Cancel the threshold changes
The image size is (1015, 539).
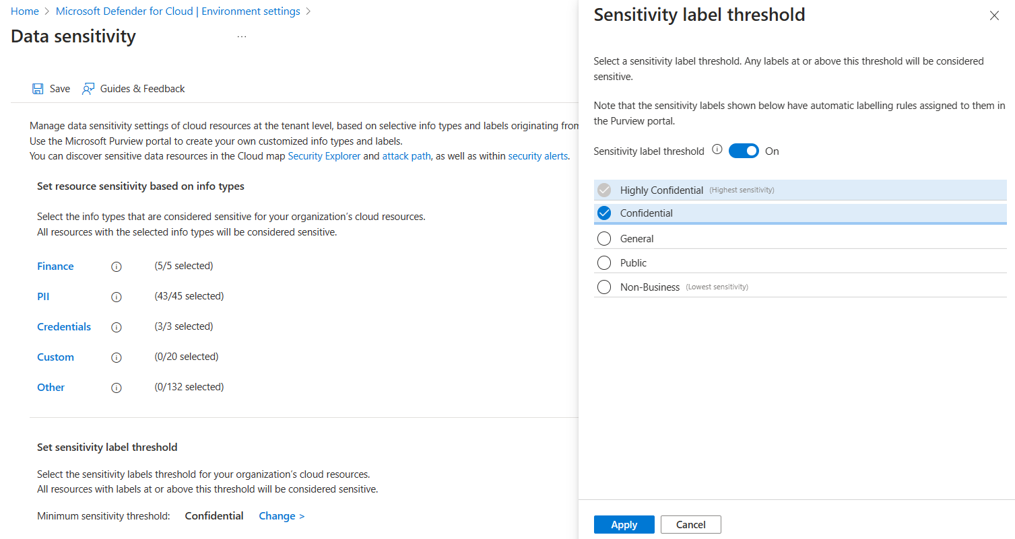pyautogui.click(x=690, y=524)
